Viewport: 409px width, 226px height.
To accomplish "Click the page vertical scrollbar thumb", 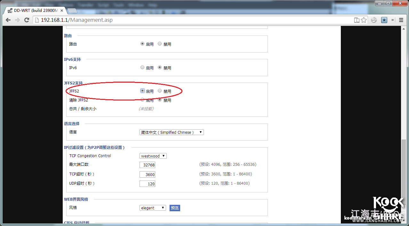I will click(x=404, y=179).
